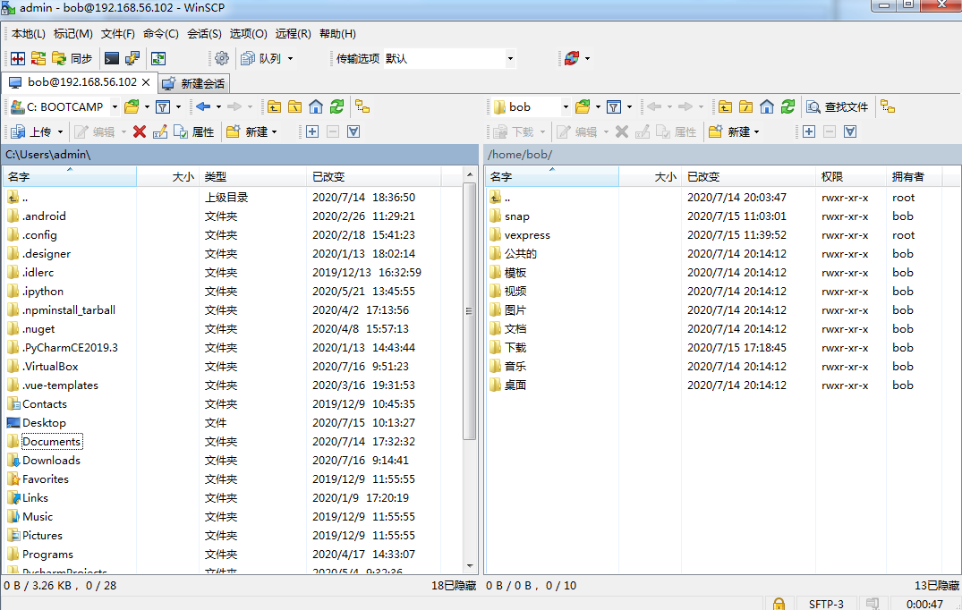Screen dimensions: 962x610
Task: Click the invert selection icon on remote panel
Action: (851, 132)
